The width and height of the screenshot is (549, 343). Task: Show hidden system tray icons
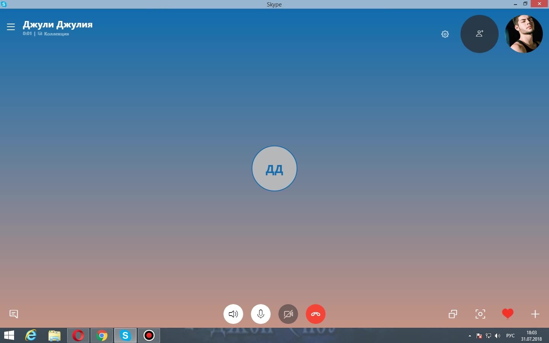point(469,336)
